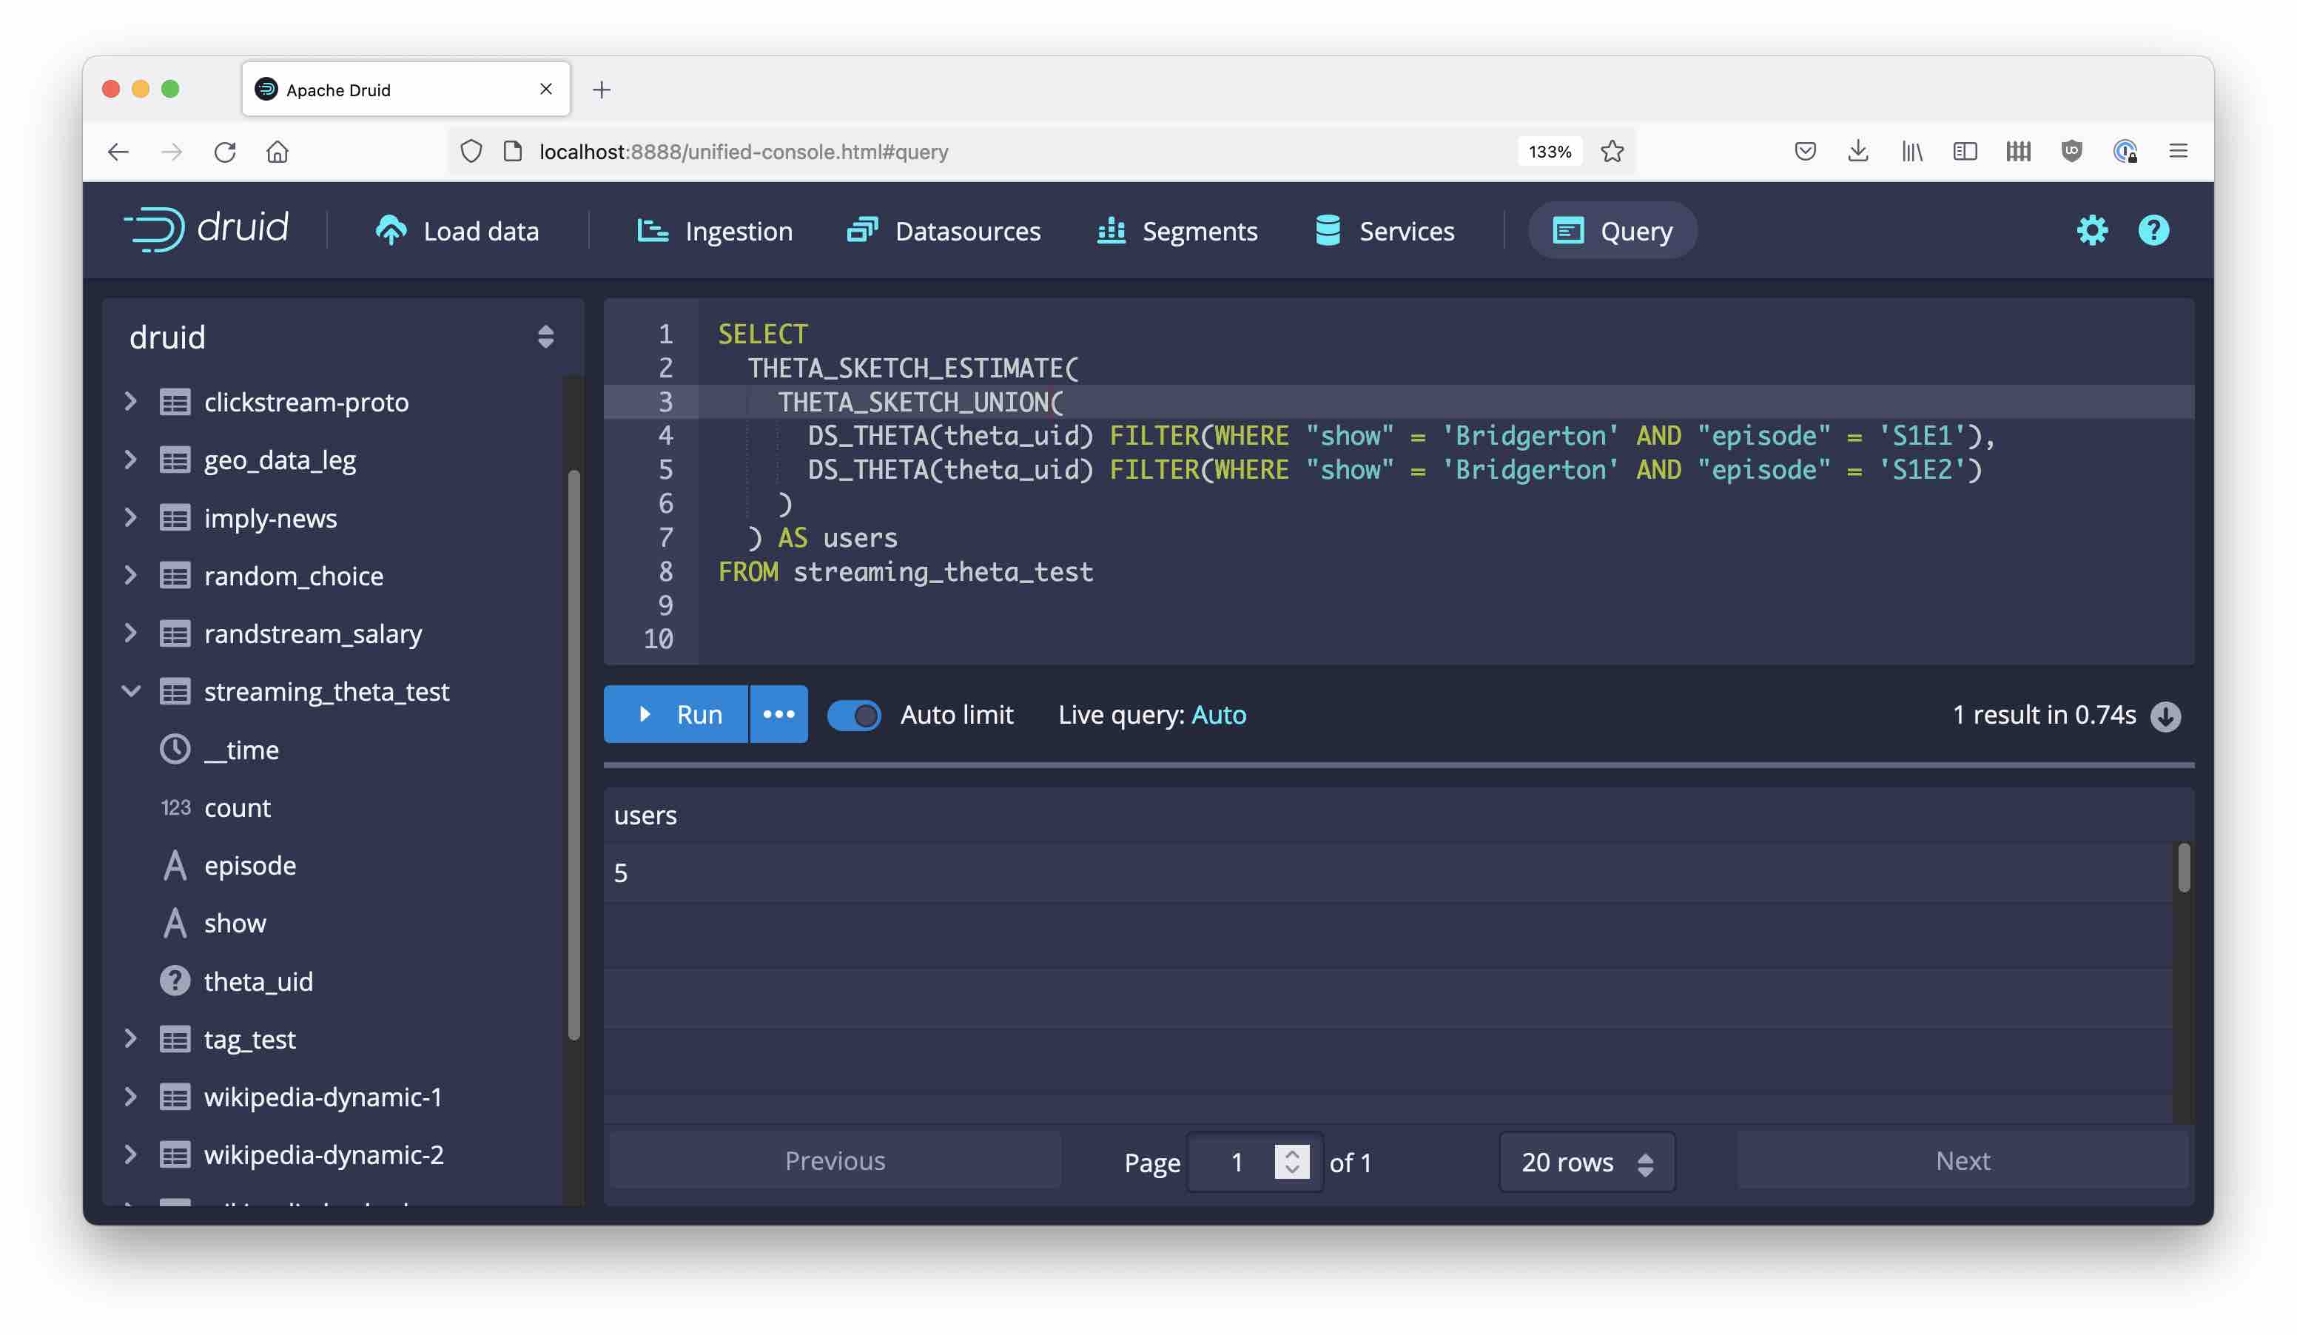Open the Run options ellipsis button
The image size is (2297, 1335).
pyautogui.click(x=778, y=714)
